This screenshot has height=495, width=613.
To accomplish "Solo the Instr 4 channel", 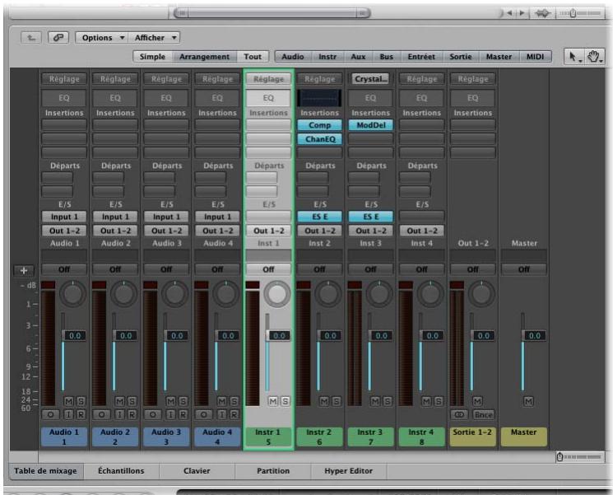I will pyautogui.click(x=439, y=401).
